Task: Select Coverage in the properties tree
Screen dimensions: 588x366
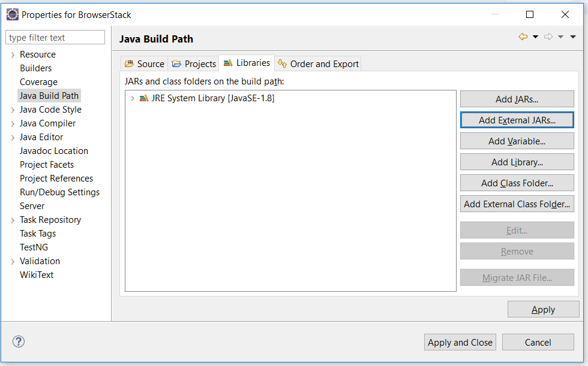Action: pos(38,82)
